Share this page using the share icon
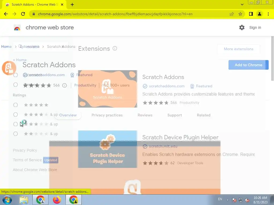This screenshot has height=205, width=274. coord(232,14)
